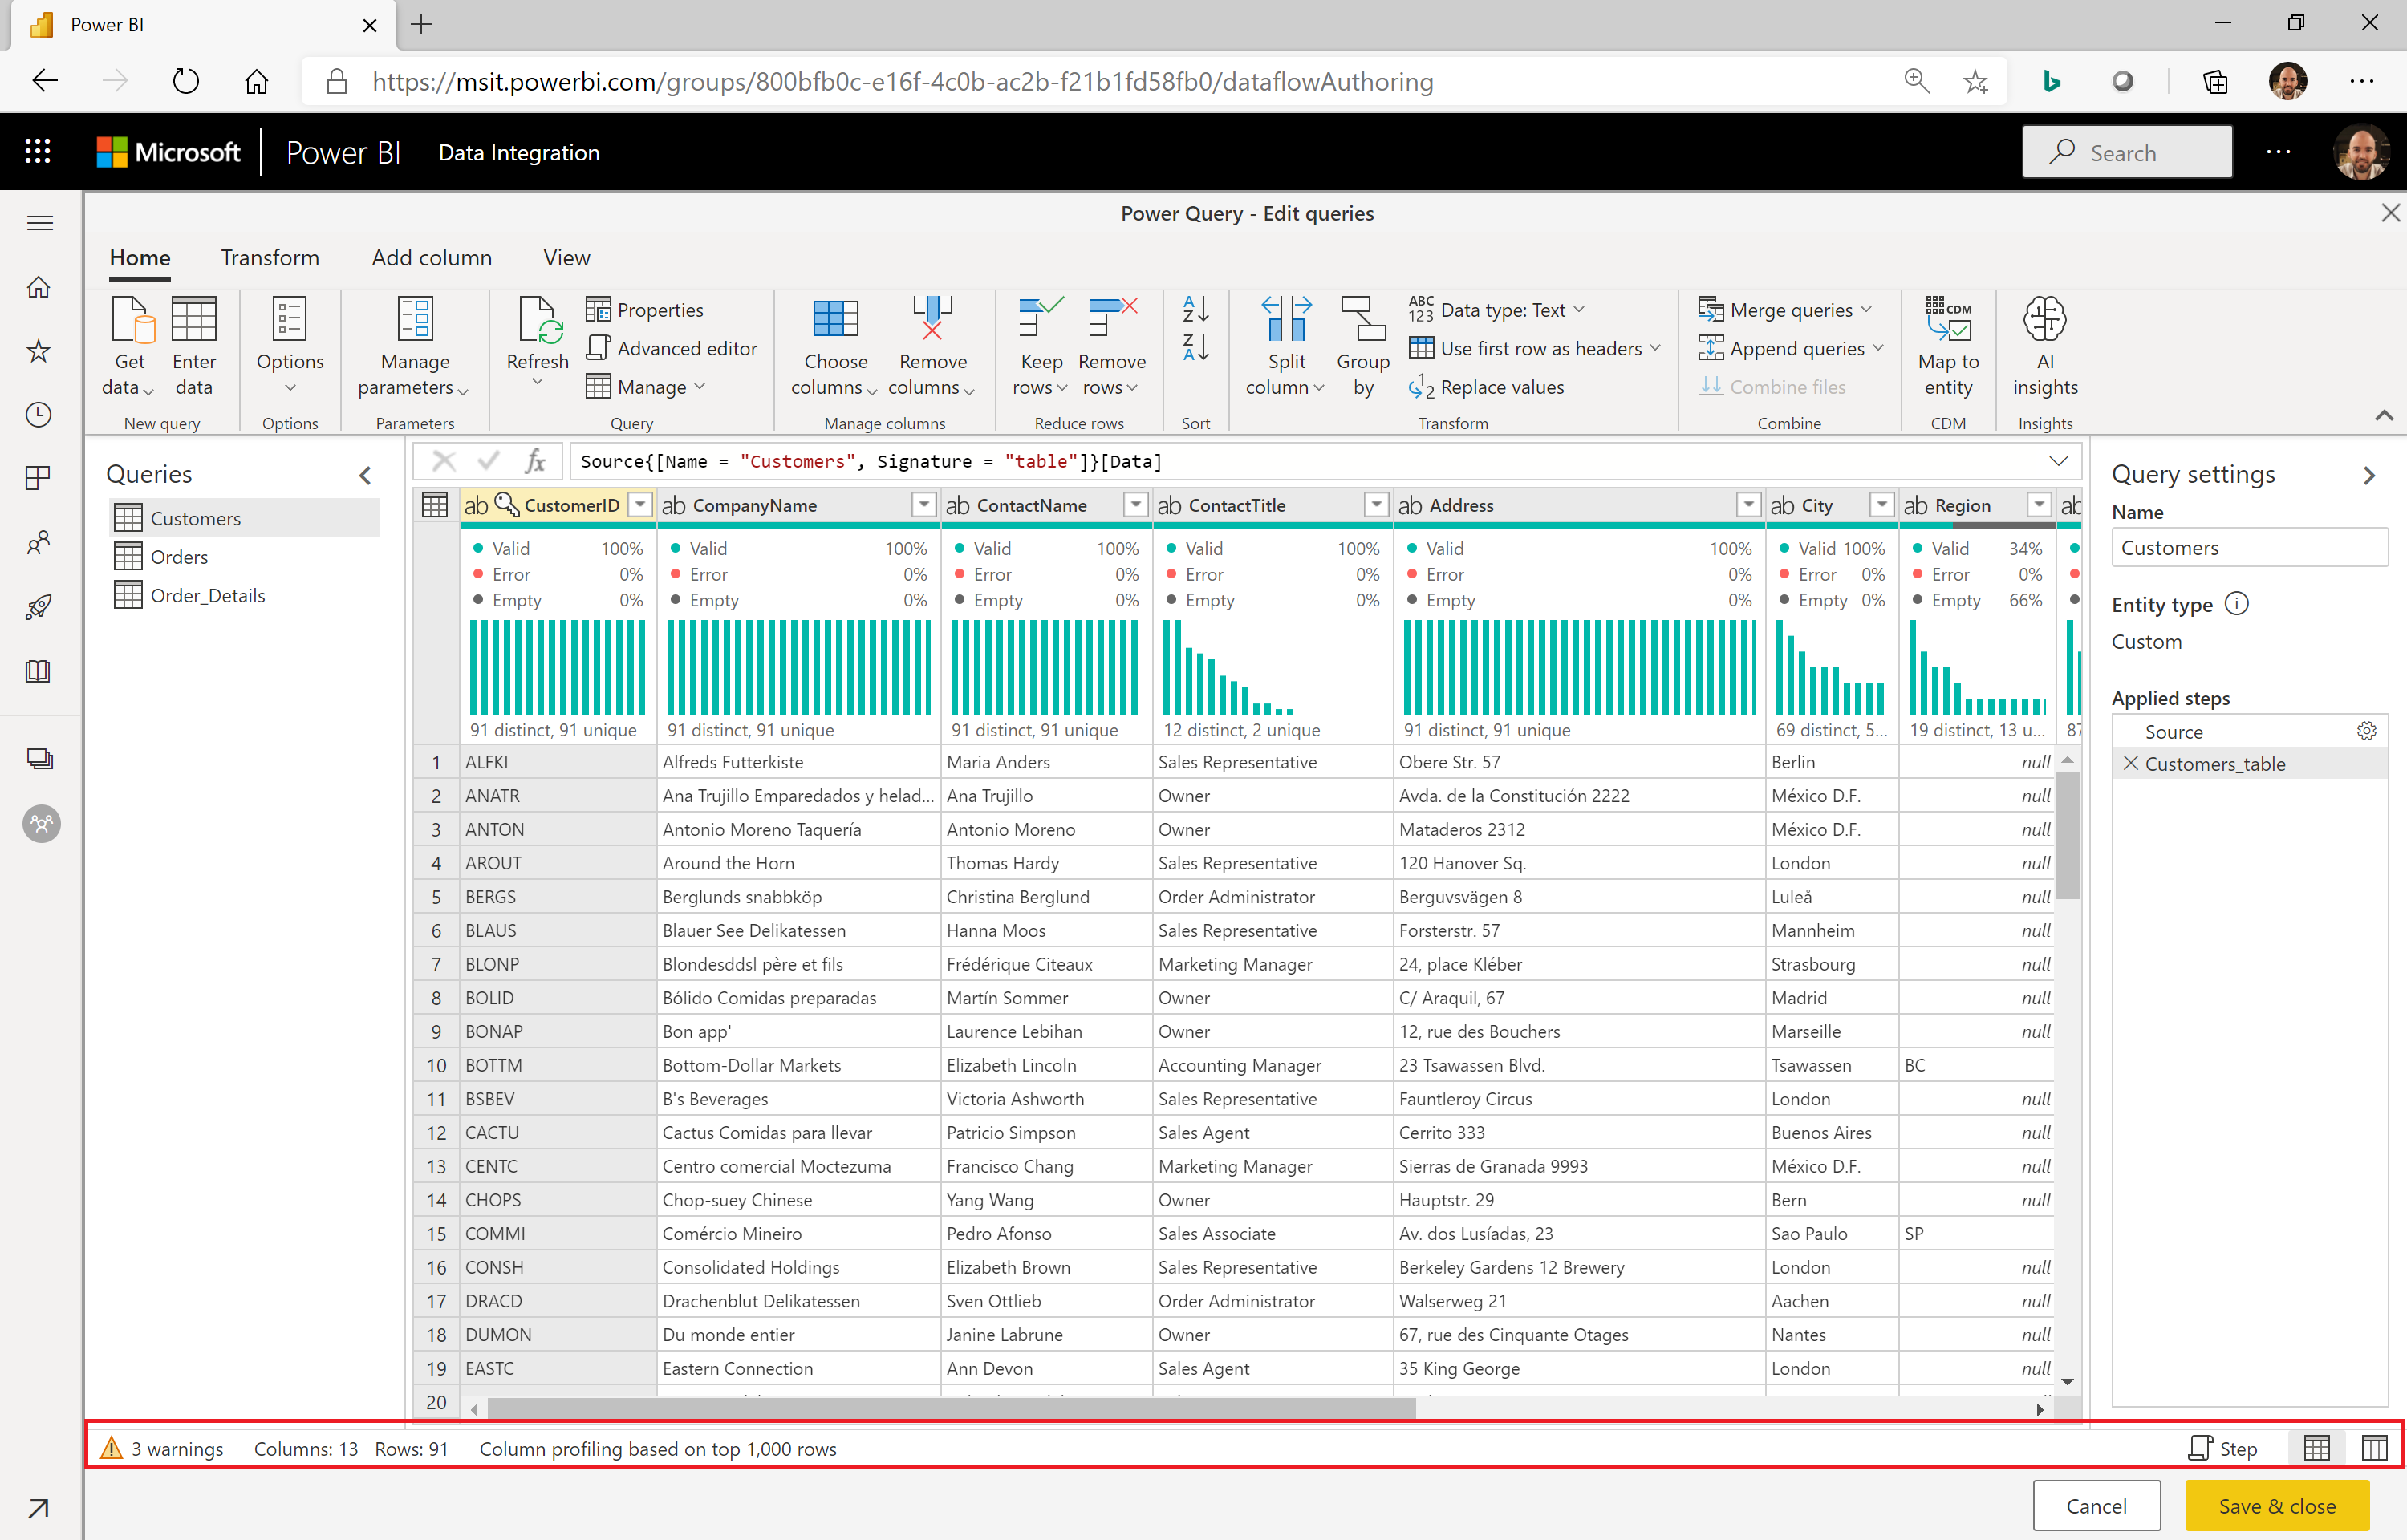Expand the formula bar chevron
This screenshot has width=2407, height=1540.
2058,461
